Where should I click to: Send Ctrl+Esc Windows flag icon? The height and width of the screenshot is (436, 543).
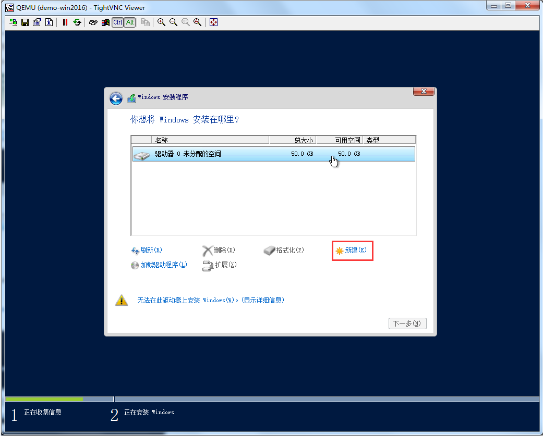(x=105, y=22)
